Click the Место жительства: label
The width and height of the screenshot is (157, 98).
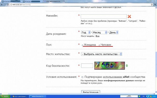(x=58, y=54)
